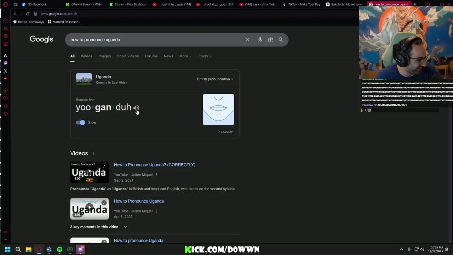
Task: Switch to the Images search tab
Action: (x=104, y=56)
